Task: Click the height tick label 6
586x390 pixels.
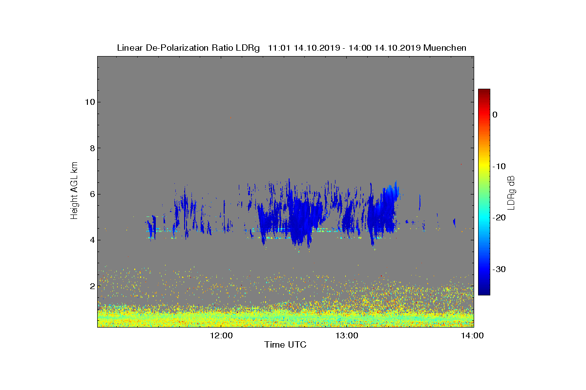Action: click(x=91, y=194)
